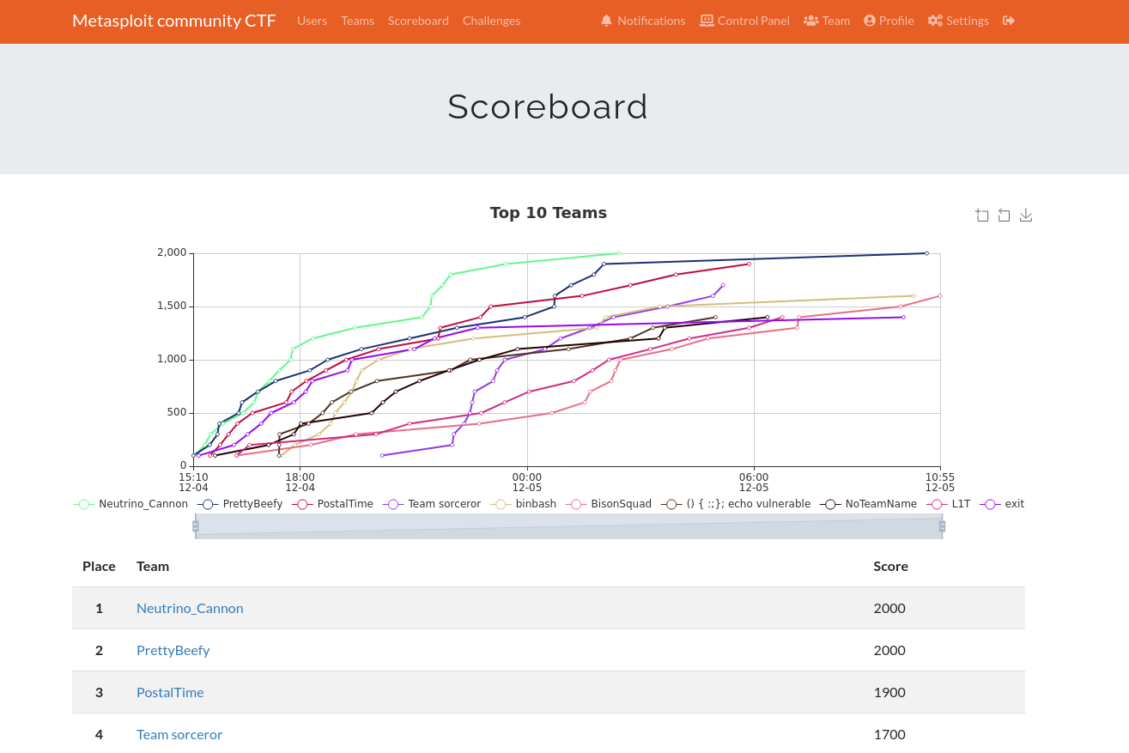This screenshot has width=1129, height=753.
Task: Click the Score column header
Action: pyautogui.click(x=890, y=566)
